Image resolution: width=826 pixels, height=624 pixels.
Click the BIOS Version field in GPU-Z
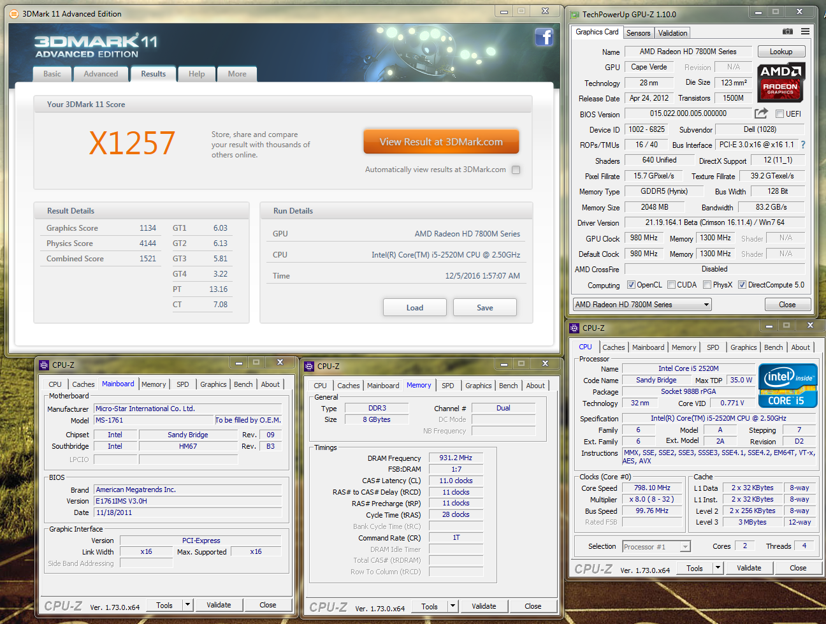(688, 113)
